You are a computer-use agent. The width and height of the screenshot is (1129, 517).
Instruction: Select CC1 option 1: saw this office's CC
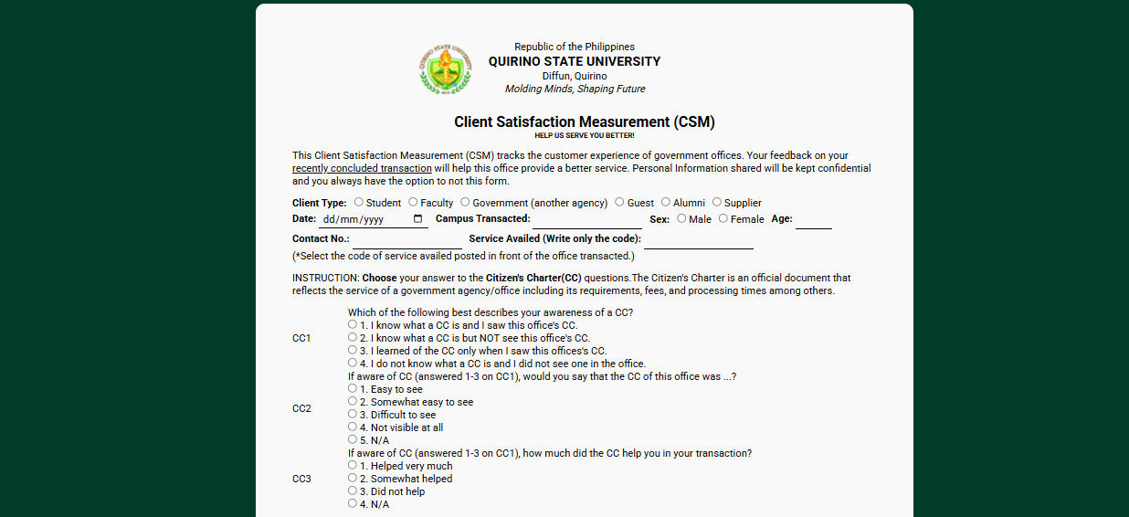353,324
